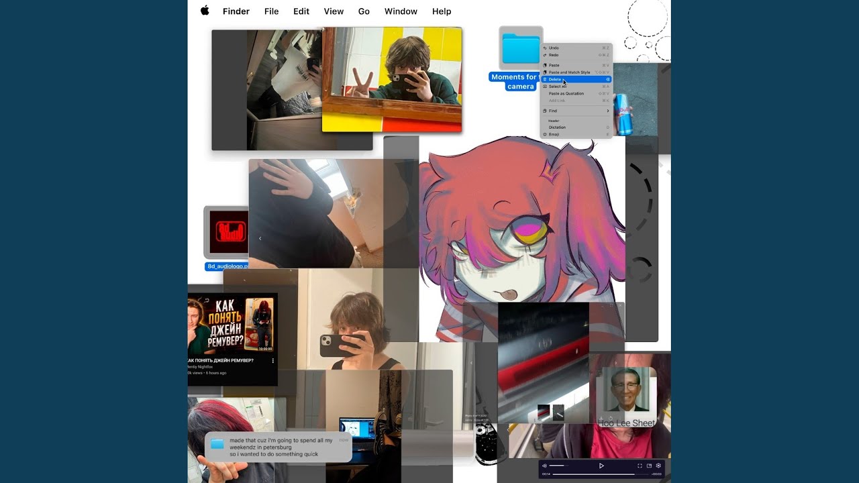Image resolution: width=859 pixels, height=483 pixels.
Task: Choose Paste in the context menu
Action: click(576, 65)
